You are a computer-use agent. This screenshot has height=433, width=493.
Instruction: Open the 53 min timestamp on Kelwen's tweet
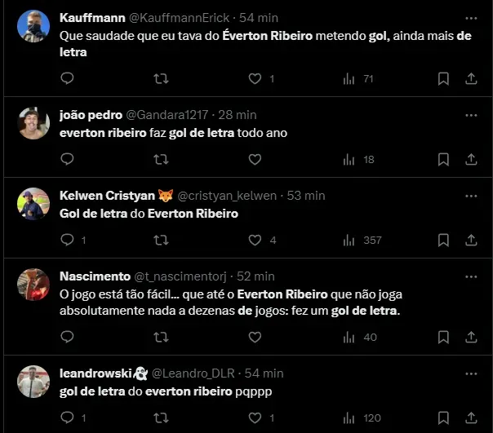click(307, 196)
